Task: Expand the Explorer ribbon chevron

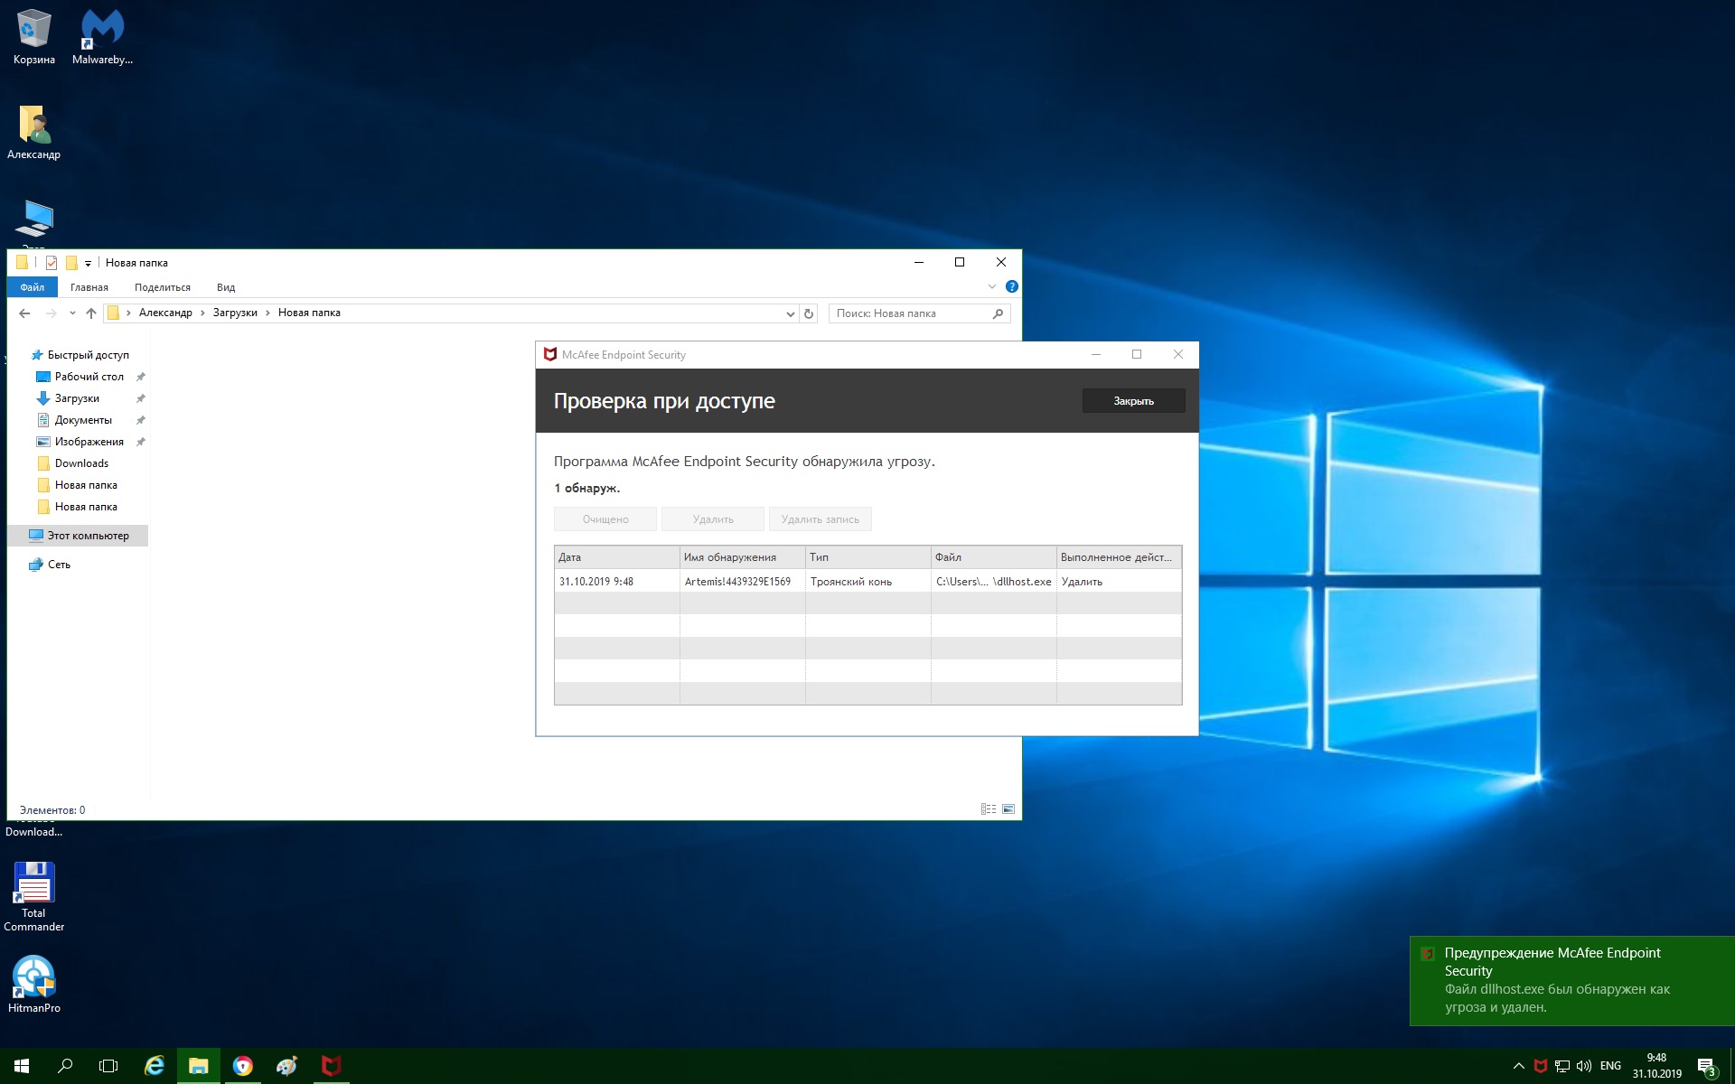Action: tap(992, 286)
